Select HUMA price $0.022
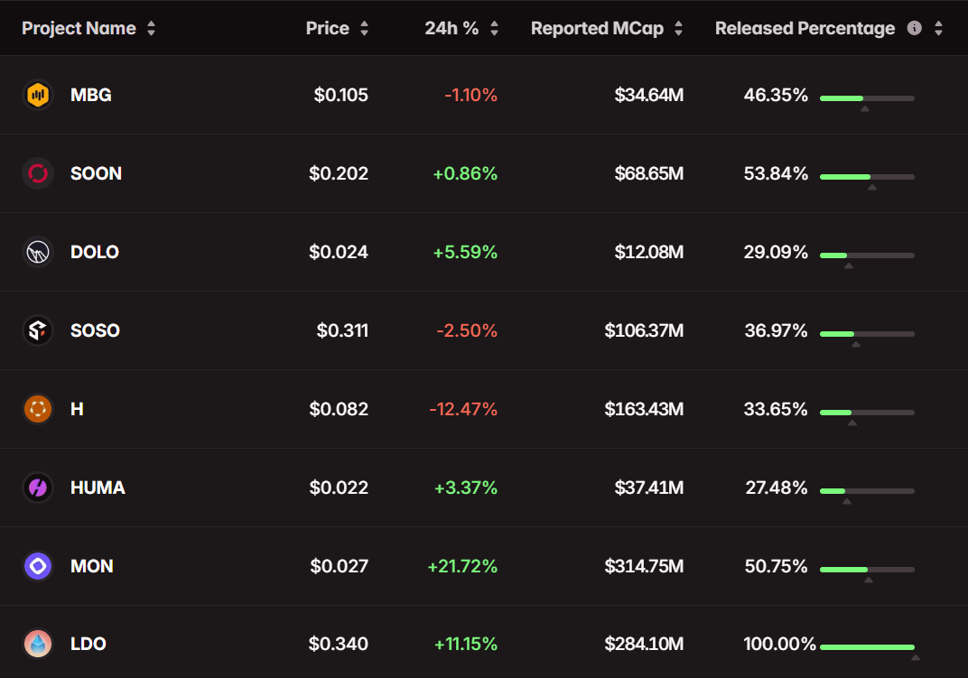This screenshot has height=678, width=968. (339, 488)
